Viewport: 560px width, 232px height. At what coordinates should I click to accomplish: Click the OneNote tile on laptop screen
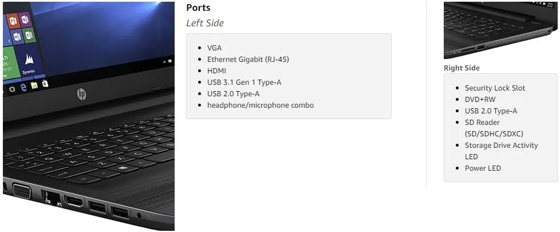[x=25, y=19]
